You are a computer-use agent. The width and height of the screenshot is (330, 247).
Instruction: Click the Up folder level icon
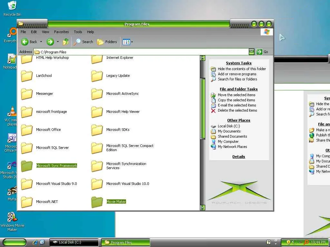66,42
